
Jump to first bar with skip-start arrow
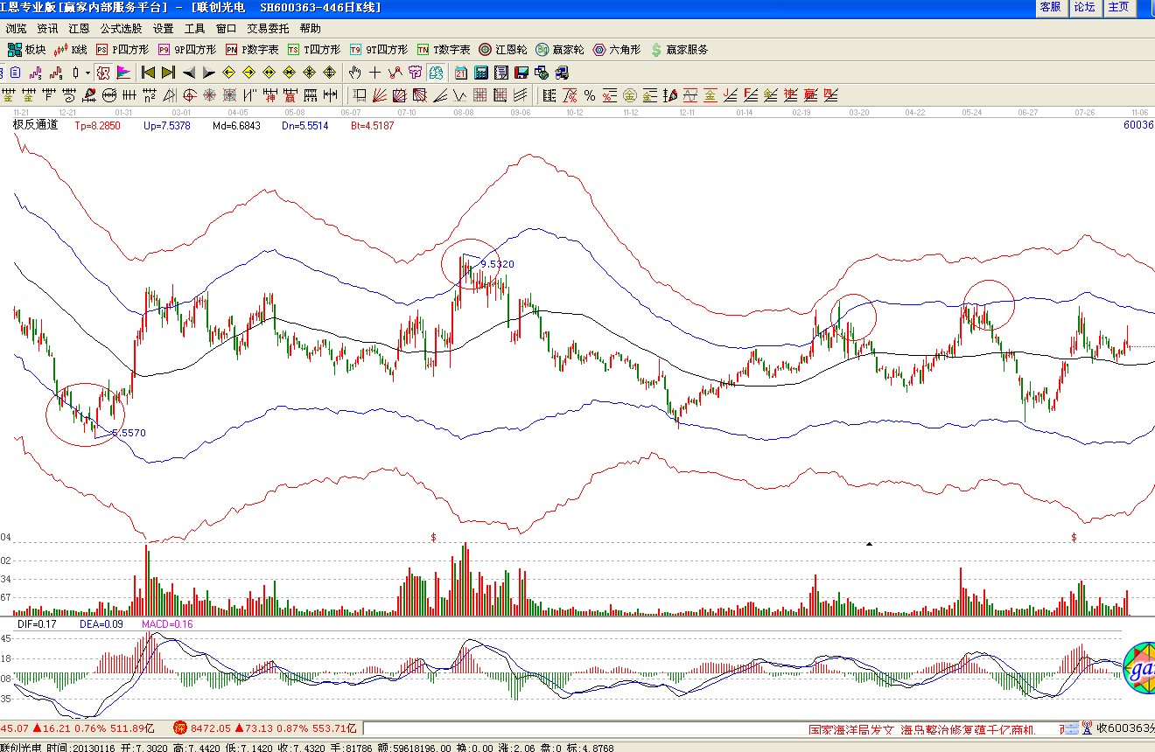(x=148, y=73)
